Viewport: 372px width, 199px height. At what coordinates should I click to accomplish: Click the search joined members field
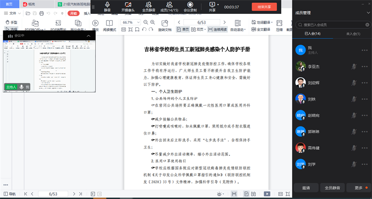pos(332,24)
